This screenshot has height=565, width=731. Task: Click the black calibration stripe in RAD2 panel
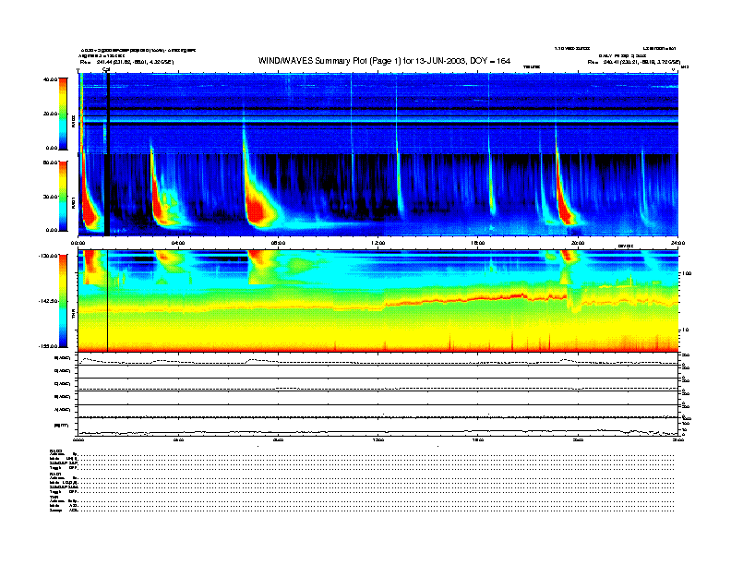[107, 114]
